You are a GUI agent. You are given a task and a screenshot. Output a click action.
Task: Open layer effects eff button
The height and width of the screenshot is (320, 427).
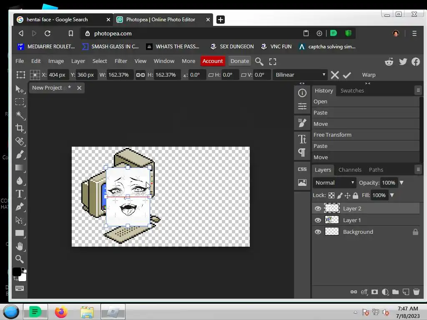click(x=364, y=292)
